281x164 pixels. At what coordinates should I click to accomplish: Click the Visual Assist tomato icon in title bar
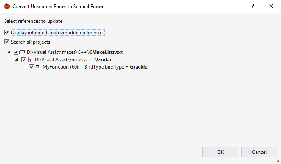tap(7, 7)
